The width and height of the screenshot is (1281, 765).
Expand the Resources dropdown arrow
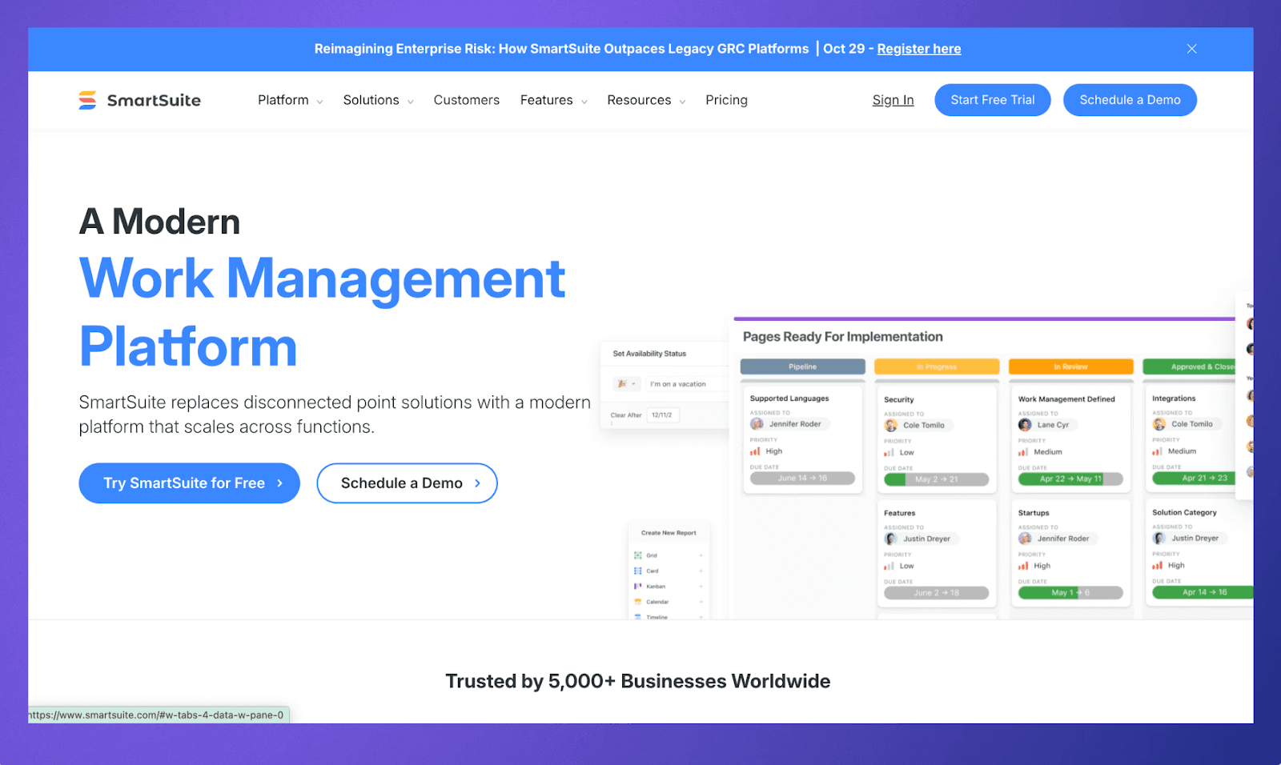682,102
